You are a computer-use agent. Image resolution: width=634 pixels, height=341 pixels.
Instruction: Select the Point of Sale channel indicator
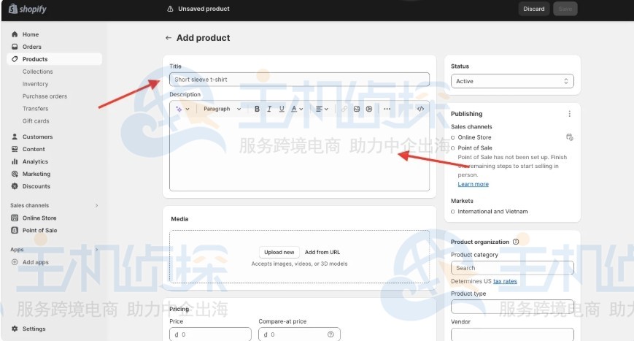453,148
